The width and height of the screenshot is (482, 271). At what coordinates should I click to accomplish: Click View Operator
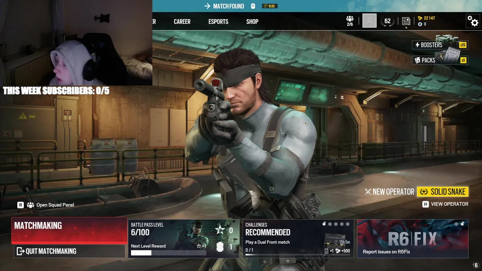[x=450, y=204]
